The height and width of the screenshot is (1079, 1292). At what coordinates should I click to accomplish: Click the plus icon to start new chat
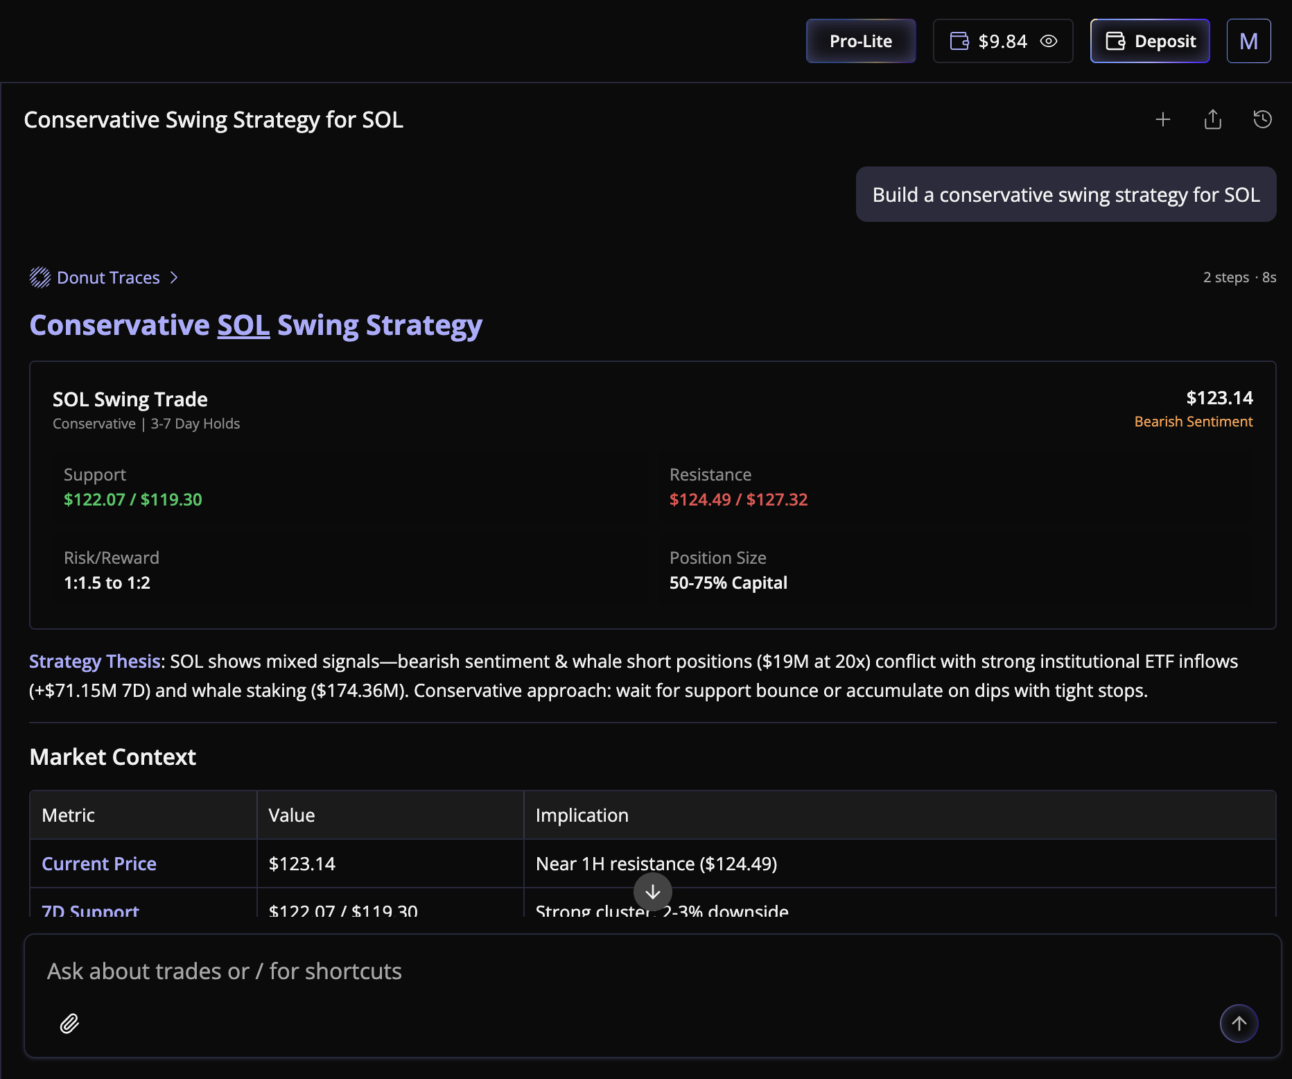tap(1163, 120)
